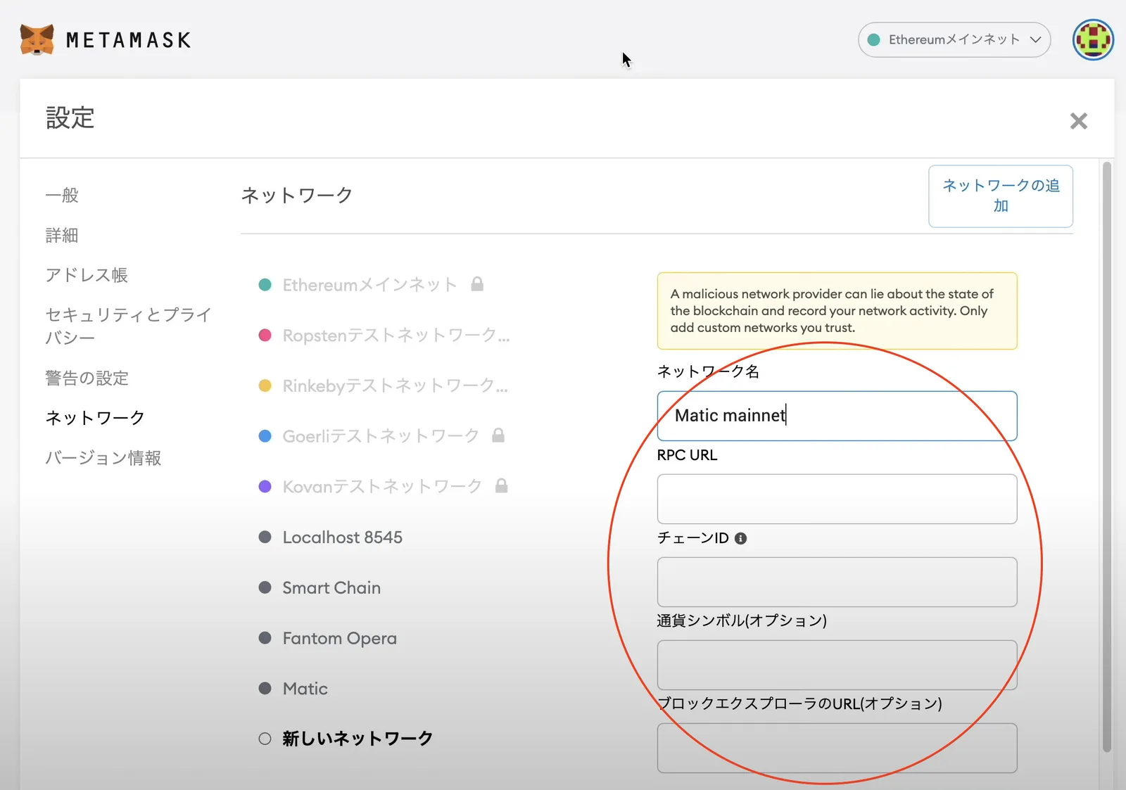
Task: Click lock icon next to Goerli network
Action: coord(498,435)
